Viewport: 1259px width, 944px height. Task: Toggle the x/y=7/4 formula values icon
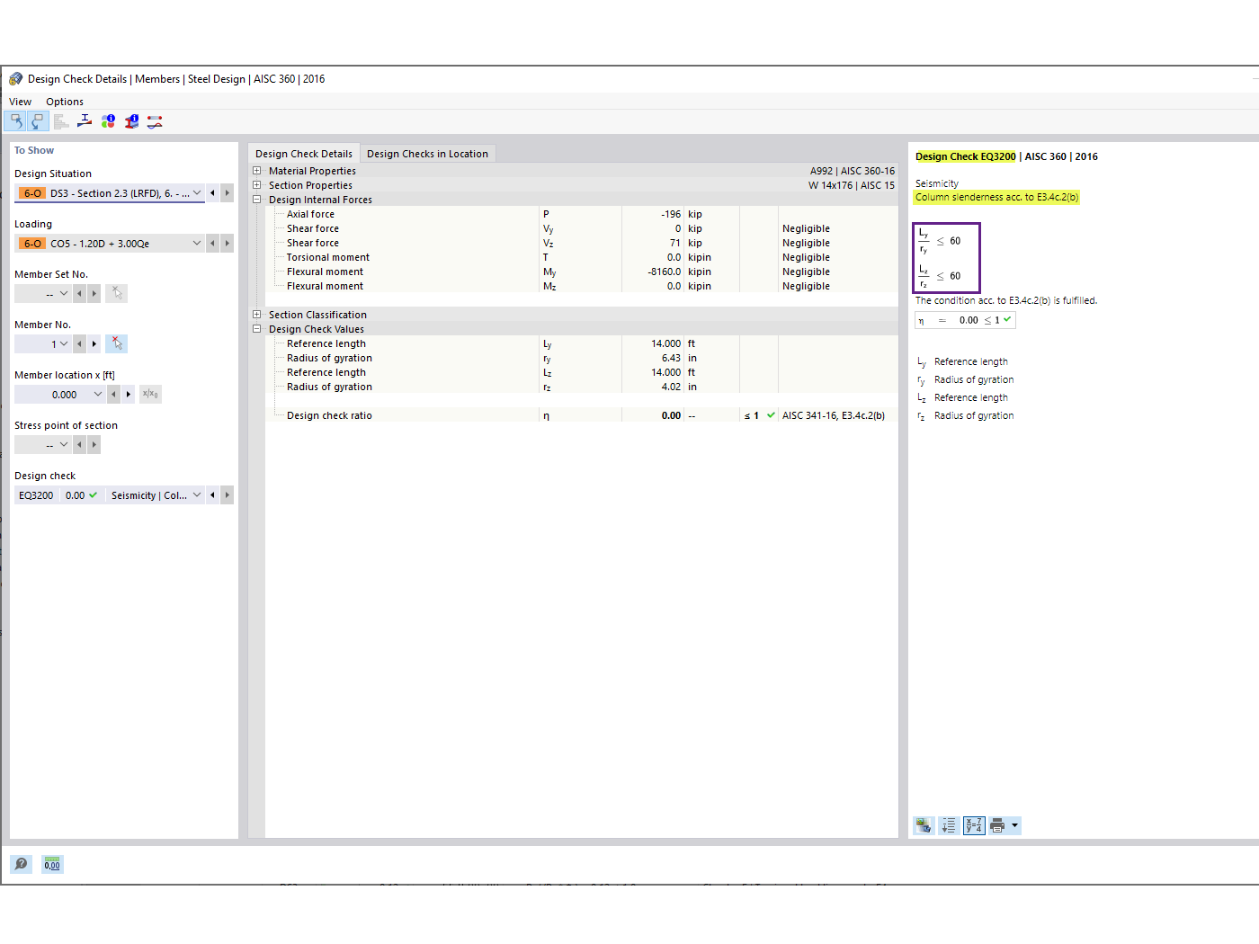point(974,826)
